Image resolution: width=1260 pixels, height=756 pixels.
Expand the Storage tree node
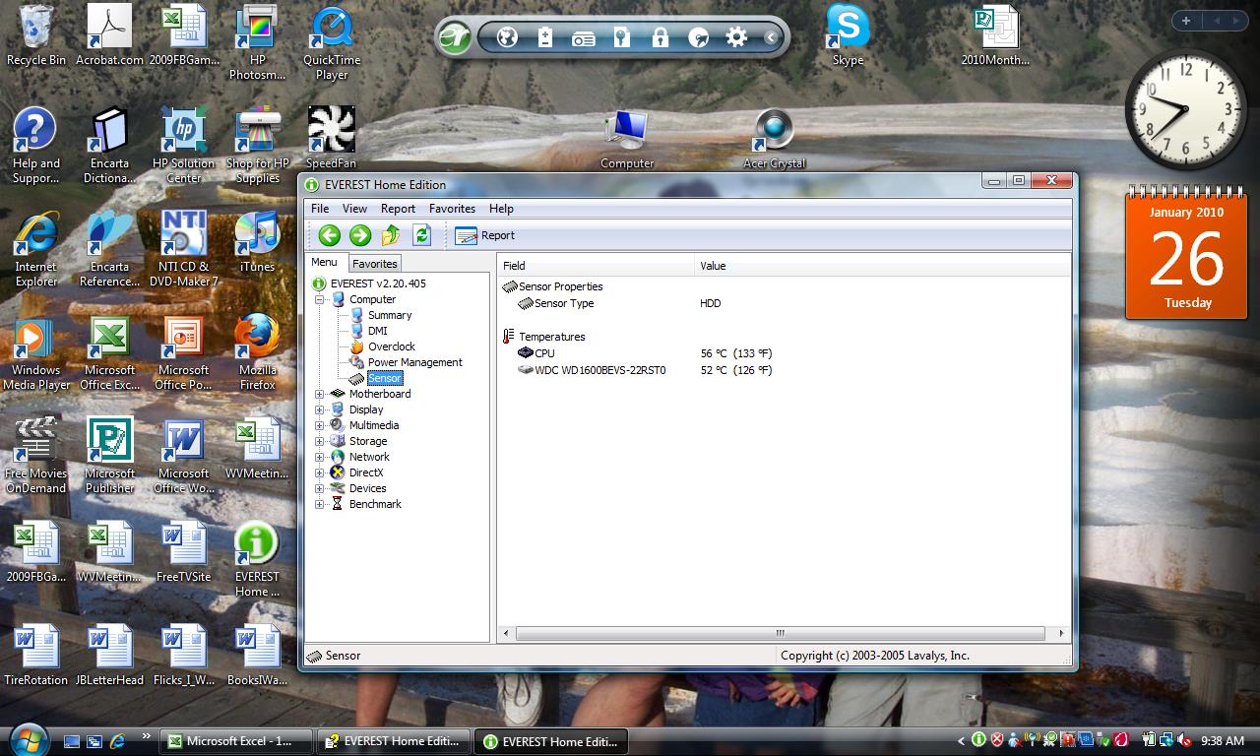point(319,441)
